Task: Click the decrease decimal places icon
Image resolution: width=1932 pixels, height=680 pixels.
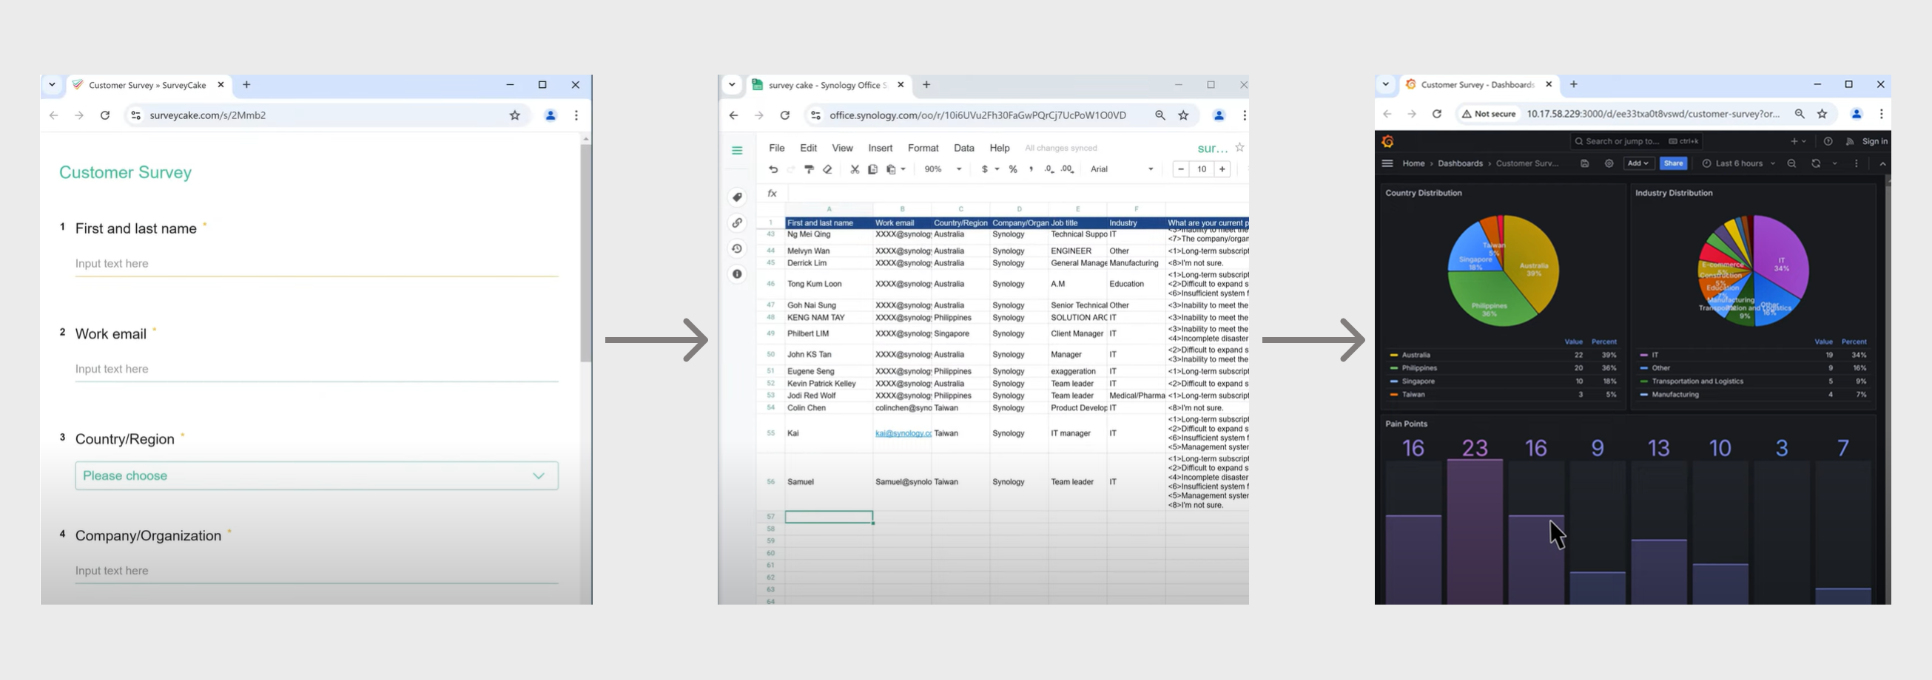Action: tap(1049, 169)
